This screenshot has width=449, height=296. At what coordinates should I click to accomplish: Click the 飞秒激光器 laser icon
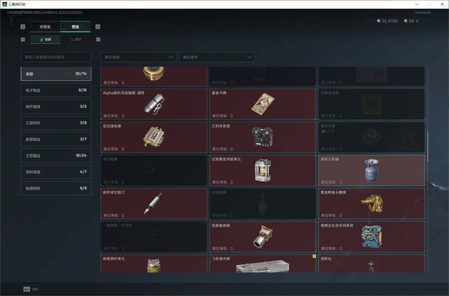click(263, 266)
